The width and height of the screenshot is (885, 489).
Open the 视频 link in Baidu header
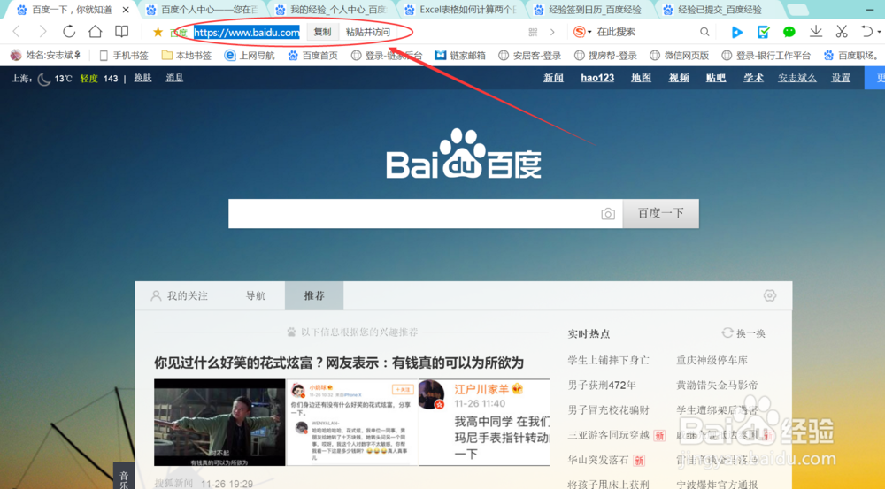tap(679, 78)
